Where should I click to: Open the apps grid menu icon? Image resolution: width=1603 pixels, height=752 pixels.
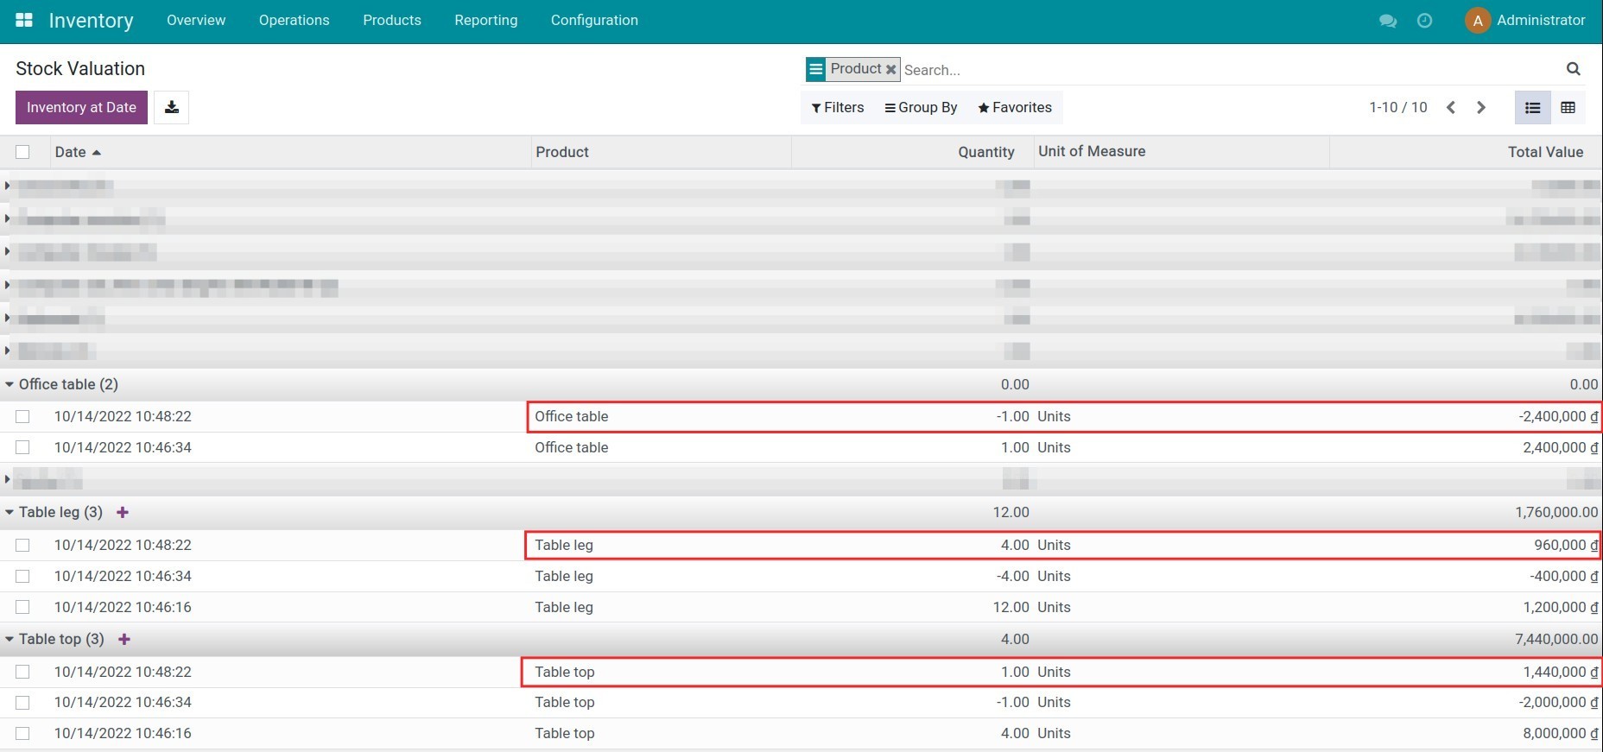coord(24,20)
